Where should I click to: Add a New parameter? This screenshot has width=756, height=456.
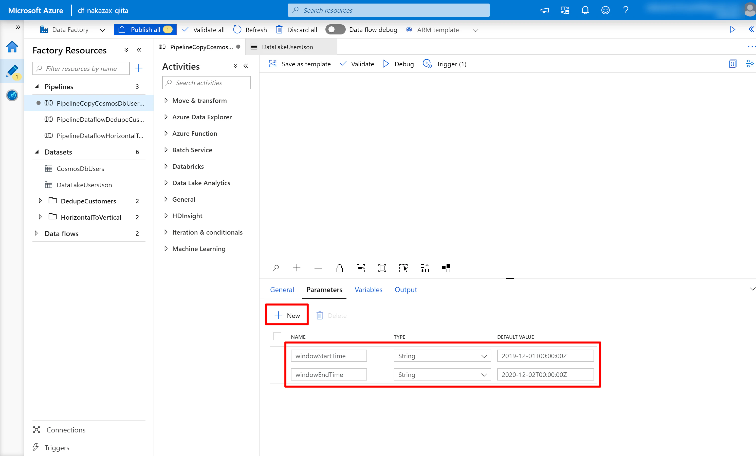(287, 315)
